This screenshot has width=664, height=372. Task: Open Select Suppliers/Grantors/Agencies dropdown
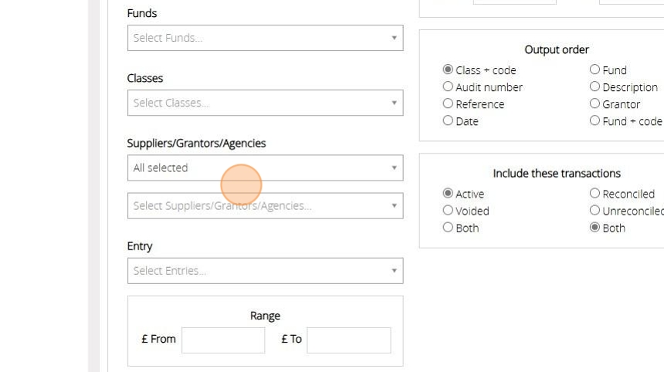coord(265,206)
